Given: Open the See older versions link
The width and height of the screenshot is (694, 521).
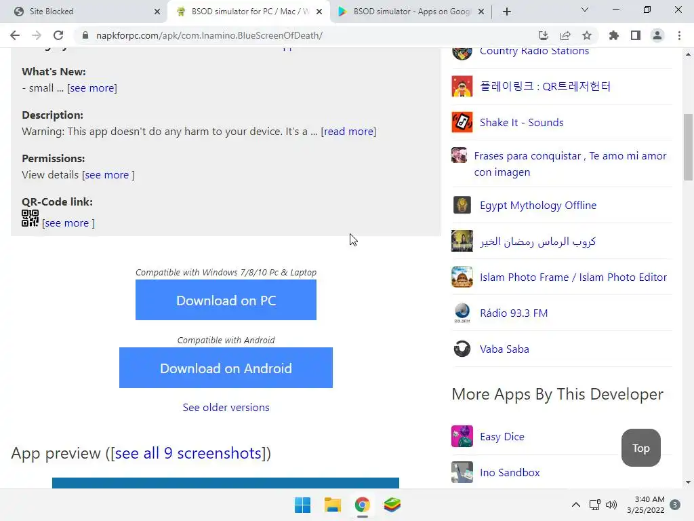Looking at the screenshot, I should [x=226, y=408].
